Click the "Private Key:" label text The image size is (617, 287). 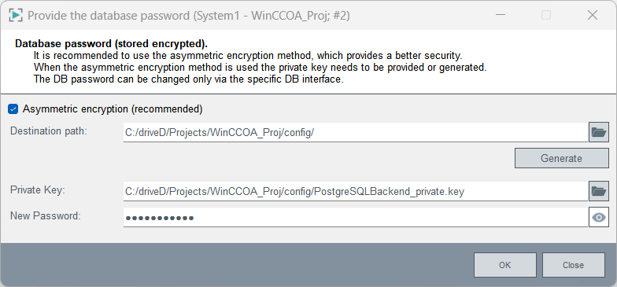tap(38, 190)
